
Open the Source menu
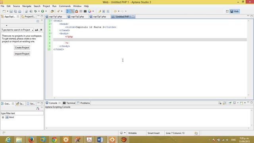click(16, 6)
